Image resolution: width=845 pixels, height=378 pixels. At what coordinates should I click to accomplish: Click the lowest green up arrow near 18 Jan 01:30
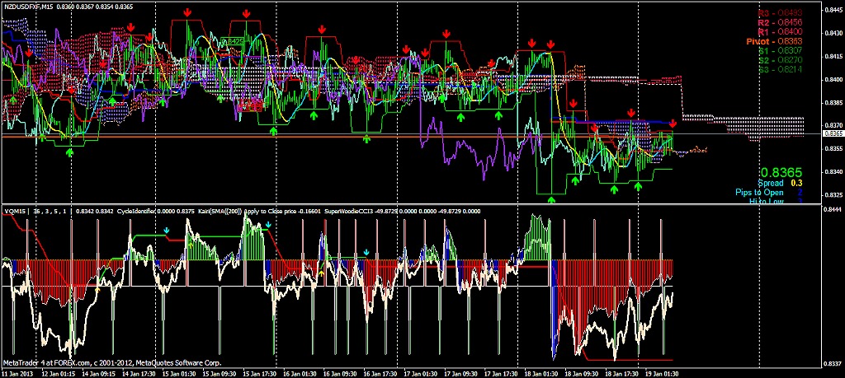[x=551, y=200]
